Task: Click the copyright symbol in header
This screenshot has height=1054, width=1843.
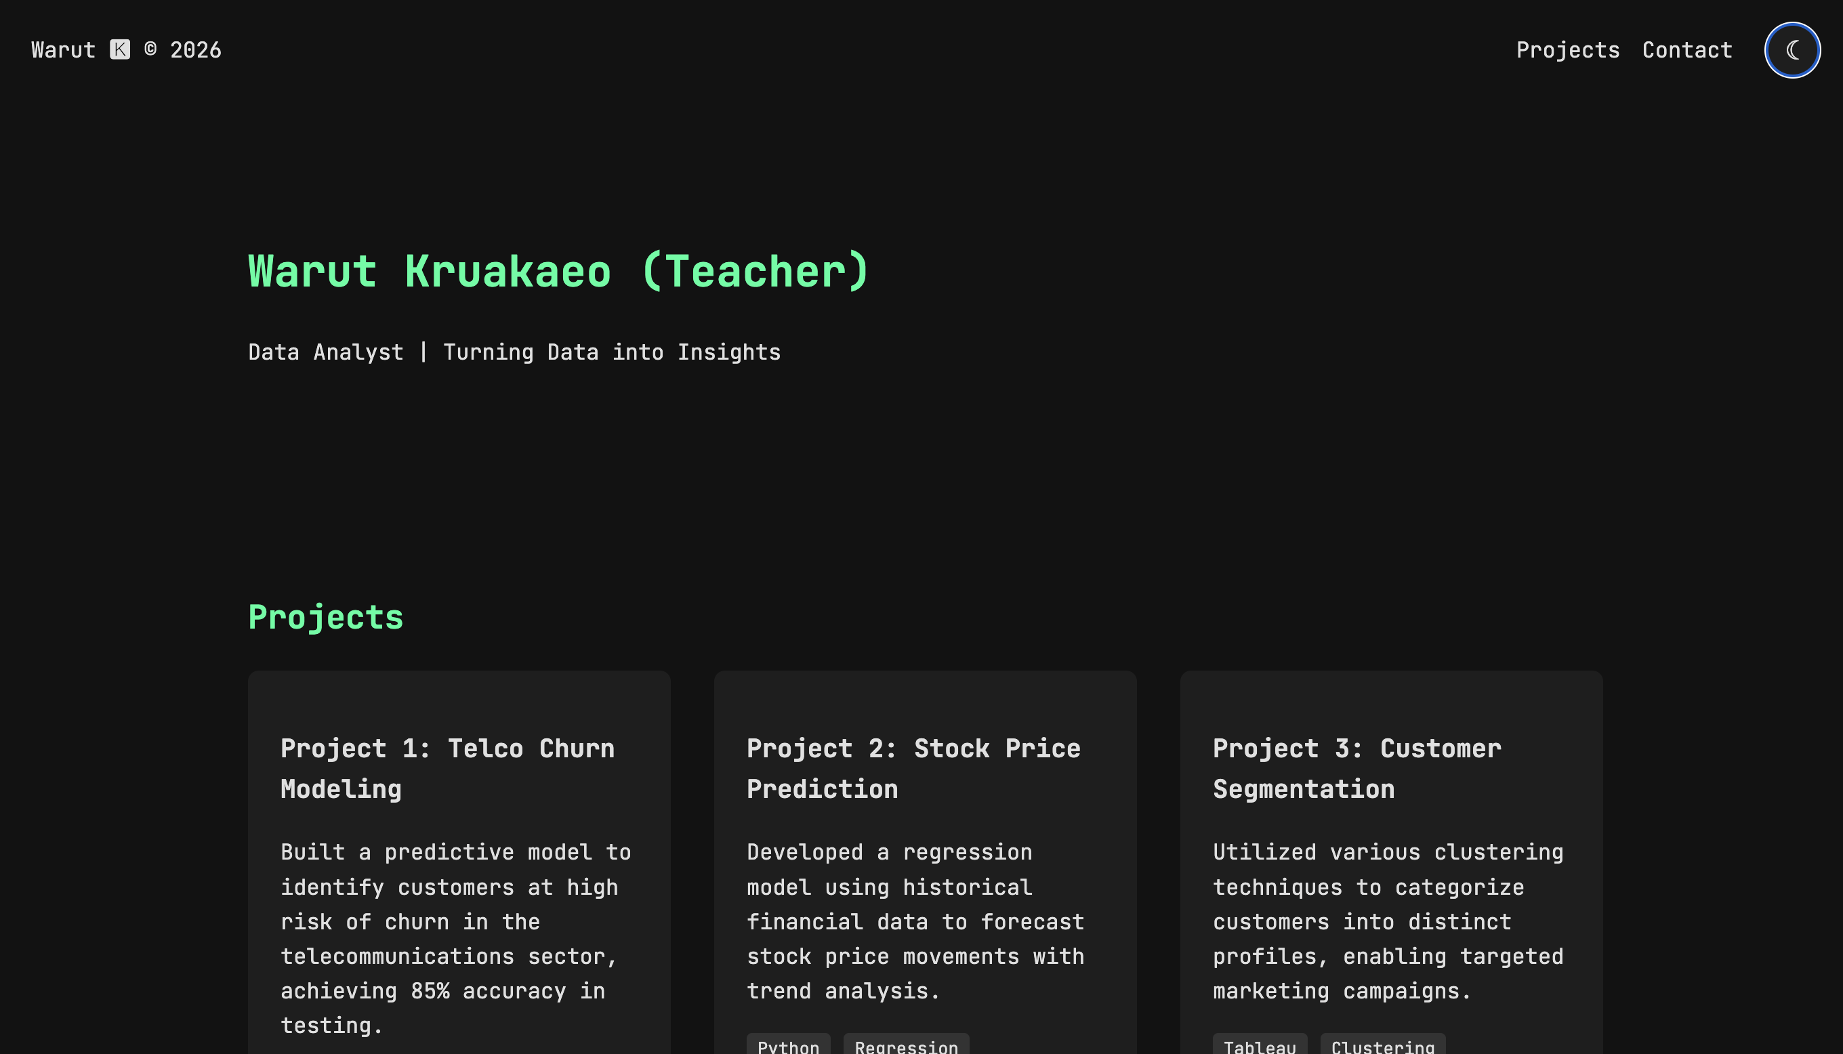Action: [150, 49]
